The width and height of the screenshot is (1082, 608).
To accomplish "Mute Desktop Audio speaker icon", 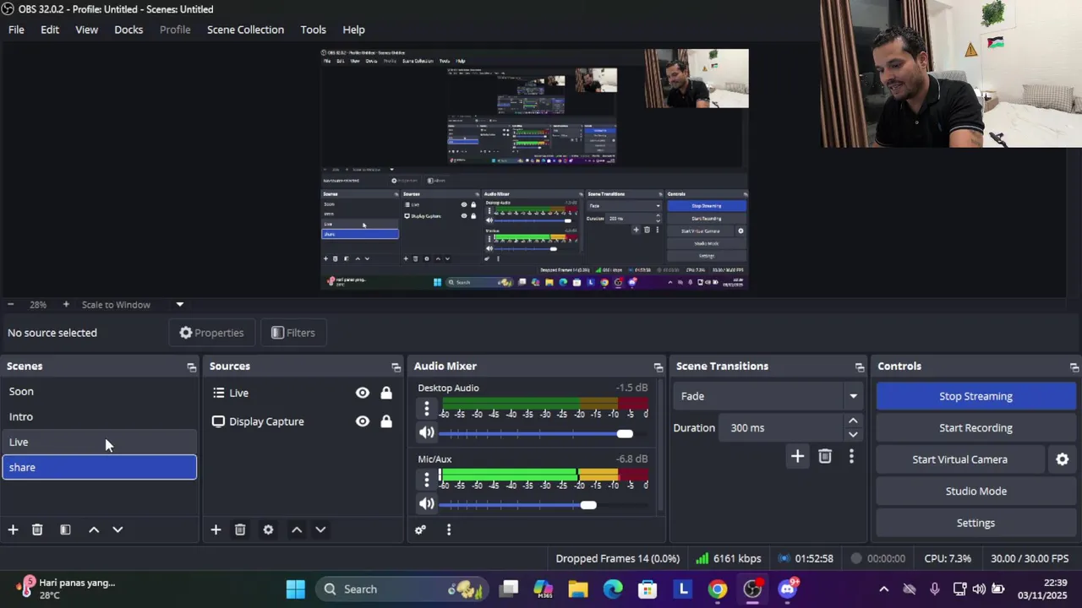I will pos(427,433).
